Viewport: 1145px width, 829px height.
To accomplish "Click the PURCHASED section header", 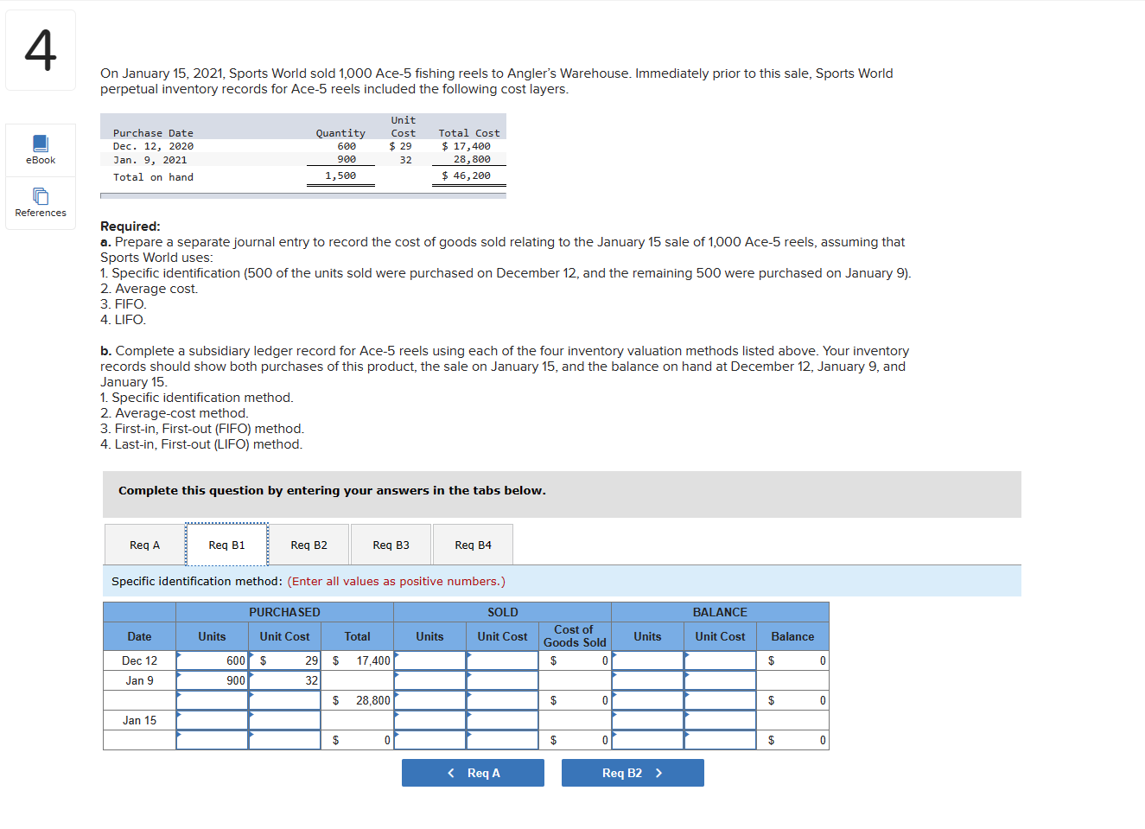I will click(284, 612).
